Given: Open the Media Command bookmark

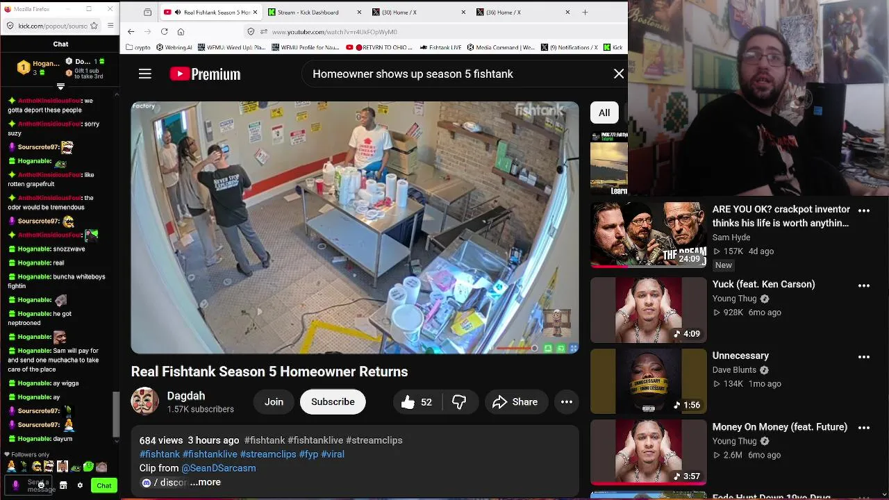Looking at the screenshot, I should (x=501, y=47).
